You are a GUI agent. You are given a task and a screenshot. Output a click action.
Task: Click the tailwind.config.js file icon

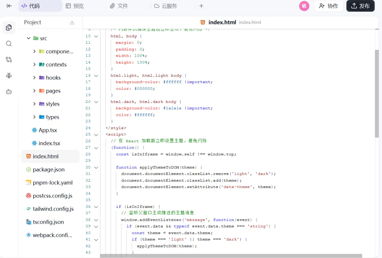pyautogui.click(x=29, y=209)
